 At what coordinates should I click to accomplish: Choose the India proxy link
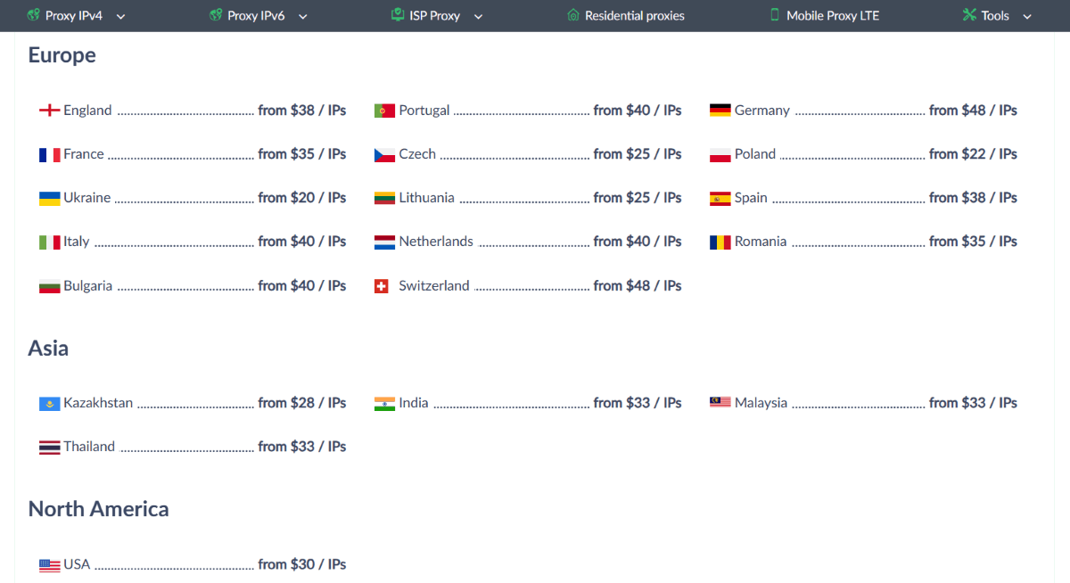528,403
